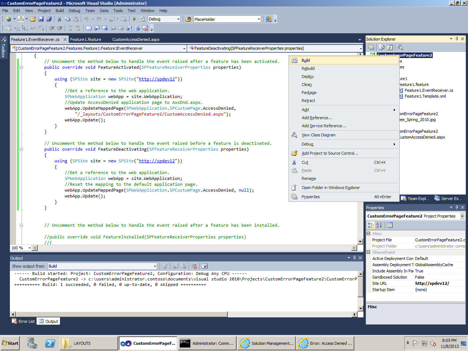Screen dimensions: 468x351
Task: Choose Deploy from the context menu
Action: 307,76
